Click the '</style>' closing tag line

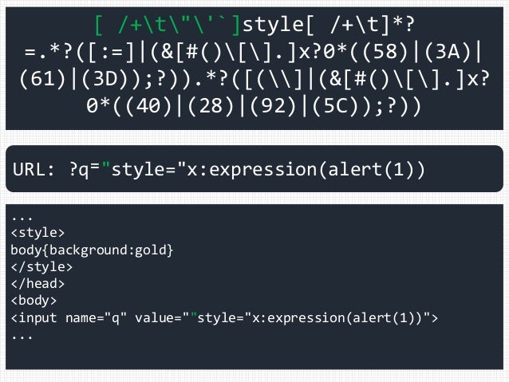tap(41, 267)
